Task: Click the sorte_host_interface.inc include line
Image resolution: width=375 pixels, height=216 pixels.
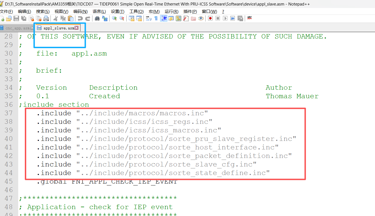Action: [x=158, y=147]
